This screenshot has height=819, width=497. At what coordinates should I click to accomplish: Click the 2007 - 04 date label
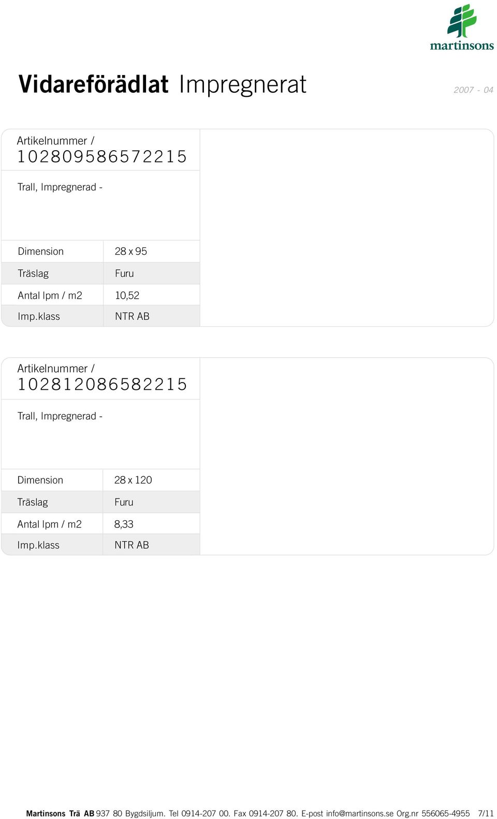click(473, 90)
